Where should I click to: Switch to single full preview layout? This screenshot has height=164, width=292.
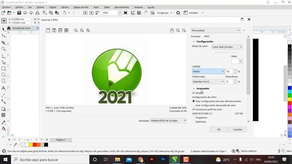click(48, 31)
